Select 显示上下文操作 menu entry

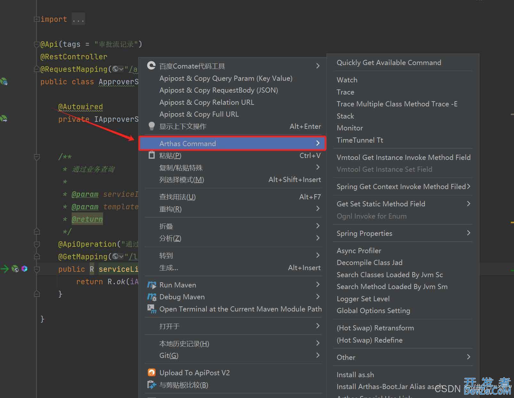click(232, 126)
